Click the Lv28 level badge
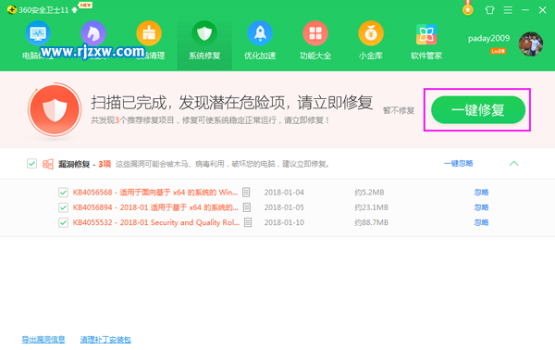 pyautogui.click(x=498, y=51)
